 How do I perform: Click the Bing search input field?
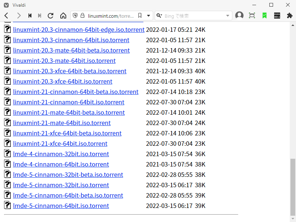tap(194, 16)
